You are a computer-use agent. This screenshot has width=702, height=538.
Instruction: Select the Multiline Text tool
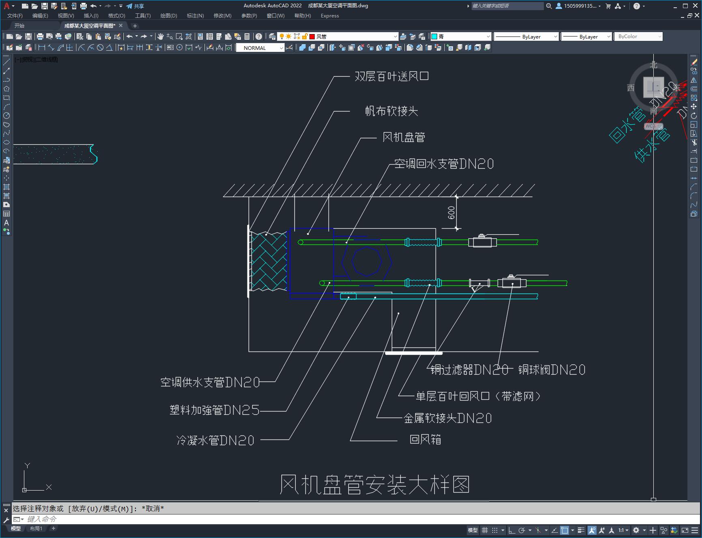(x=6, y=223)
